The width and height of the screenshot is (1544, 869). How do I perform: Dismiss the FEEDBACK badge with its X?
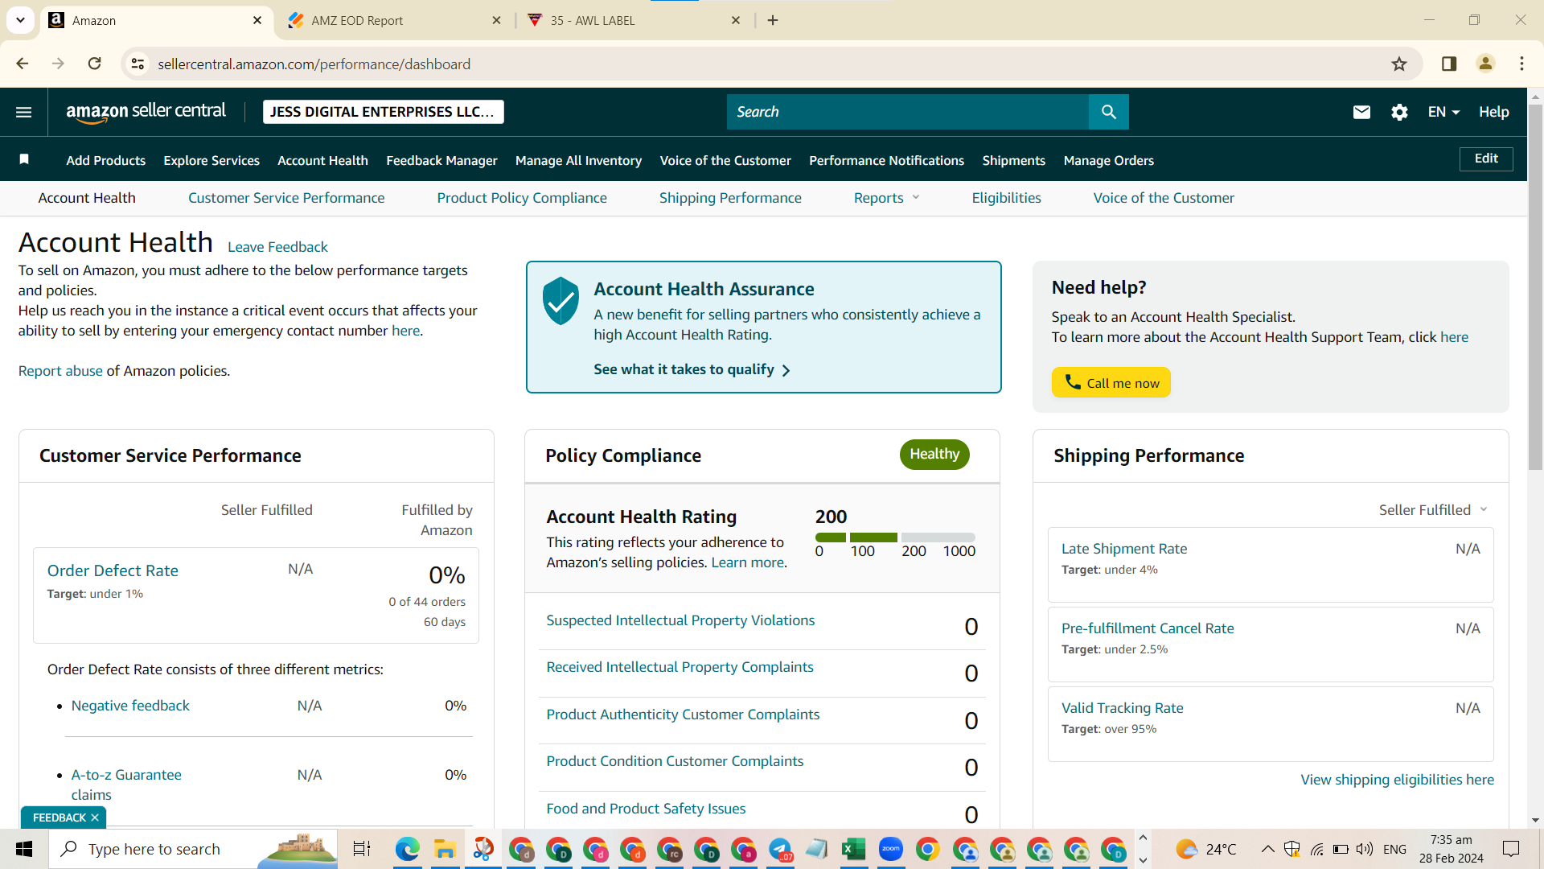(x=95, y=818)
